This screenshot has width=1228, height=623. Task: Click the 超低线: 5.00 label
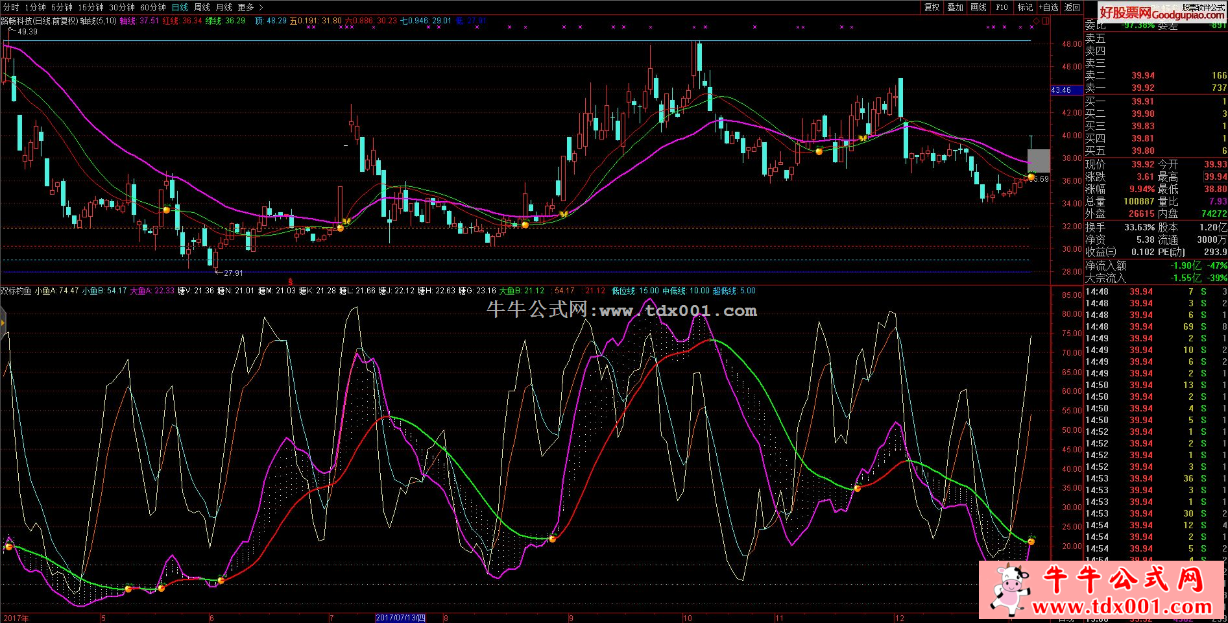[734, 291]
